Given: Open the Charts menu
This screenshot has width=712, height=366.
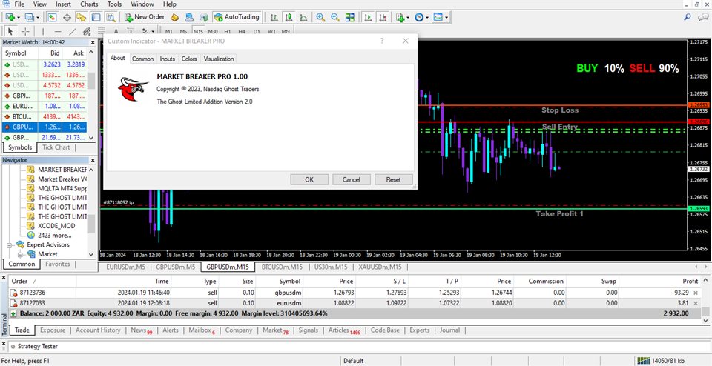Looking at the screenshot, I should [89, 4].
